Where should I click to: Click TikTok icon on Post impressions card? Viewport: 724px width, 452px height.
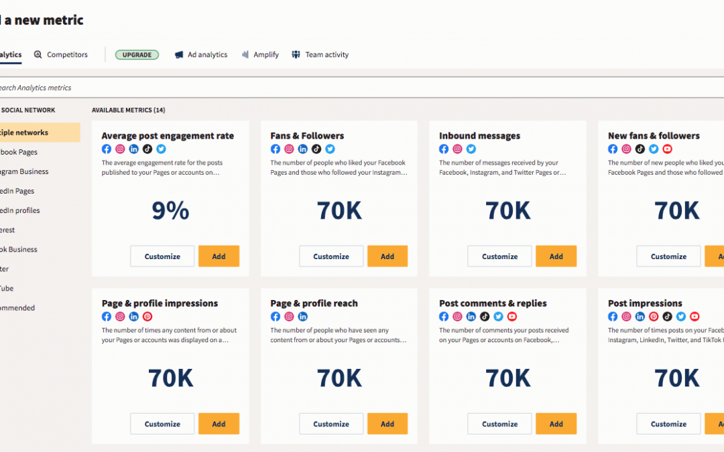click(667, 316)
